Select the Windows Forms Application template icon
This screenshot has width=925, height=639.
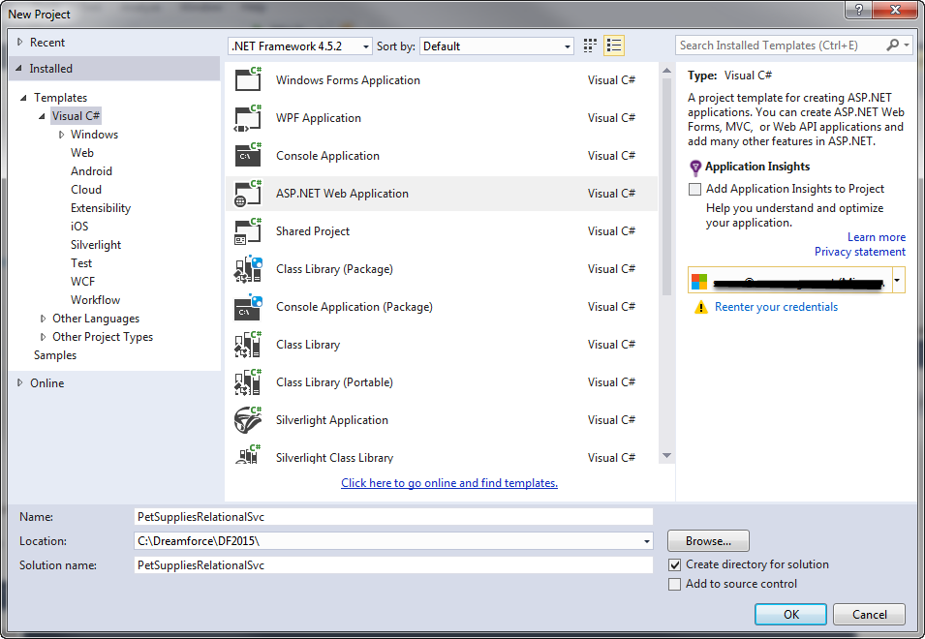pos(249,80)
